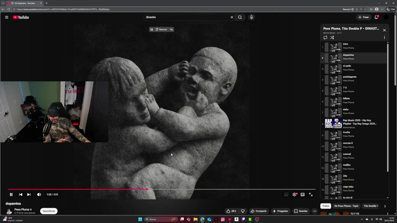This screenshot has width=397, height=223.
Task: Seek on the red progress bar
Action: pos(162,189)
